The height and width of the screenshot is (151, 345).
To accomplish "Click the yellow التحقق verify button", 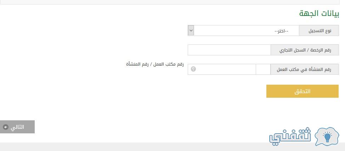I will [x=302, y=91].
